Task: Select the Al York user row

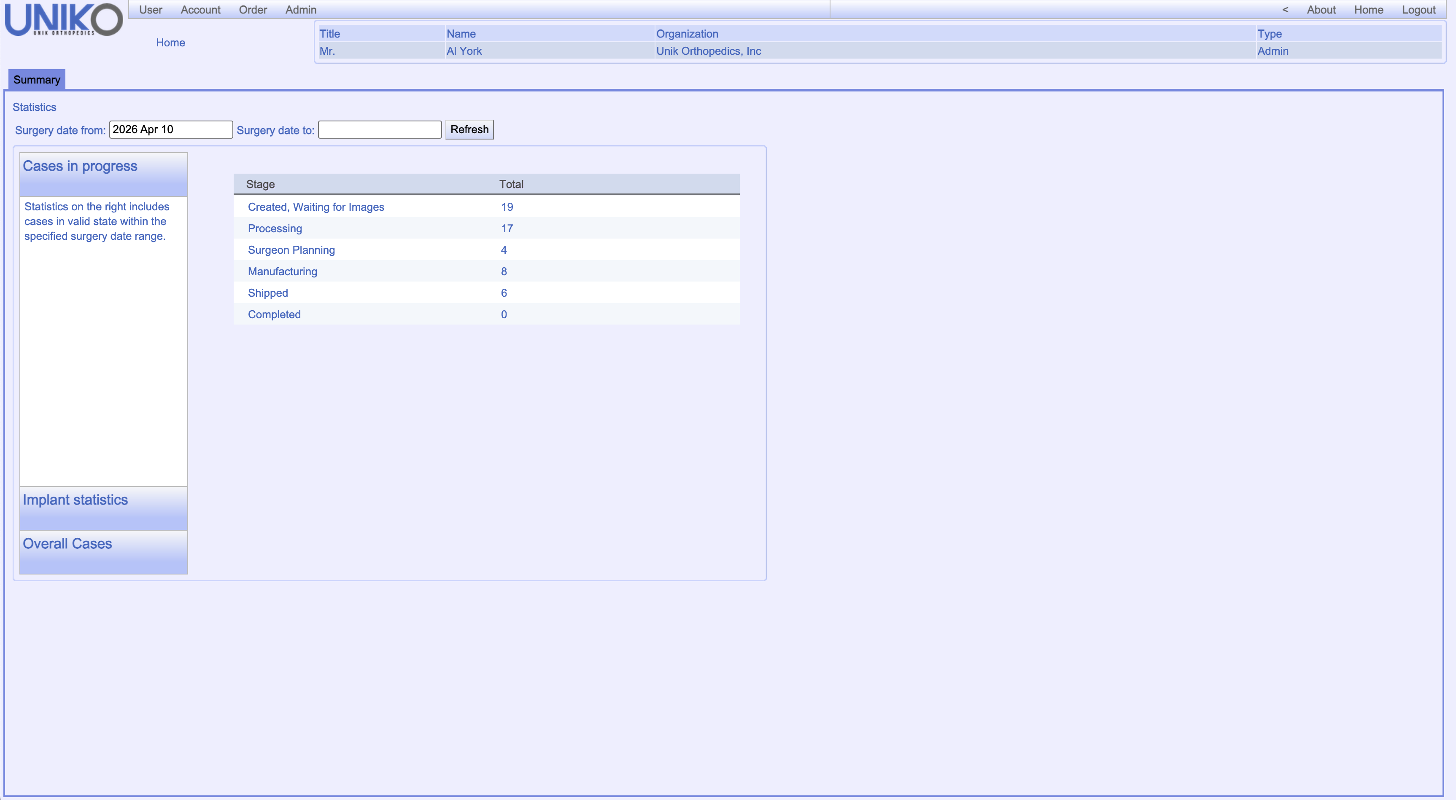Action: coord(464,51)
